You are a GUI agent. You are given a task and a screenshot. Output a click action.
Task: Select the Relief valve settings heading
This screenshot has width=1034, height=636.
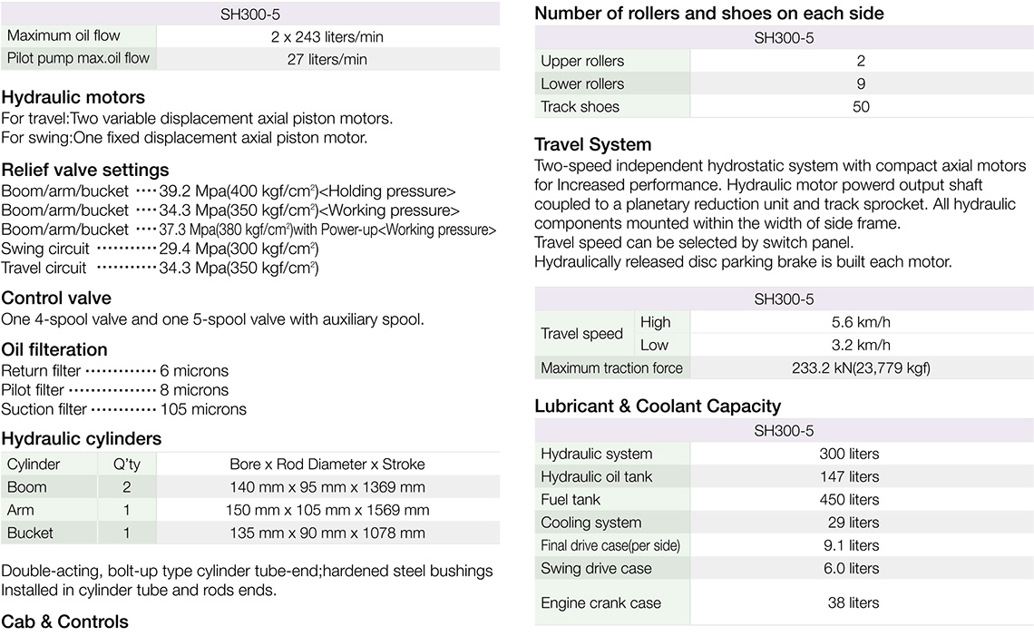point(85,170)
